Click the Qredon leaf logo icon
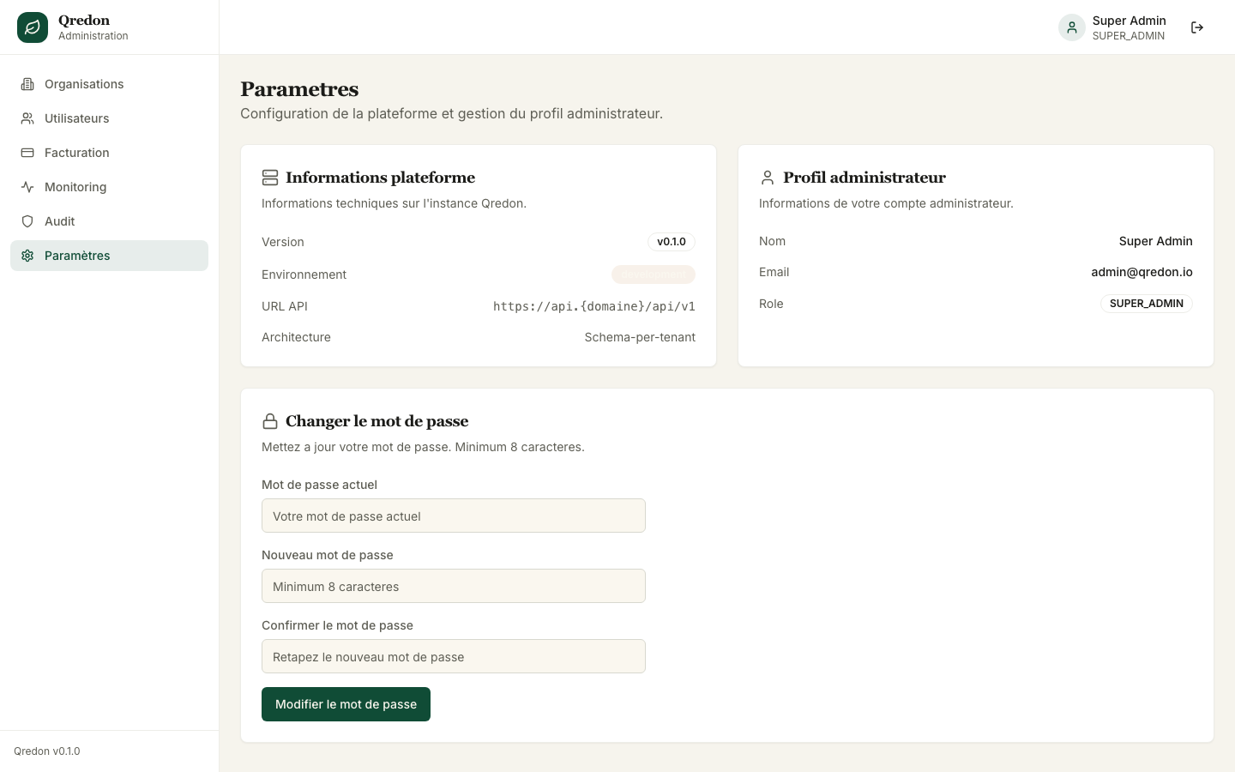This screenshot has height=772, width=1235. pyautogui.click(x=33, y=27)
